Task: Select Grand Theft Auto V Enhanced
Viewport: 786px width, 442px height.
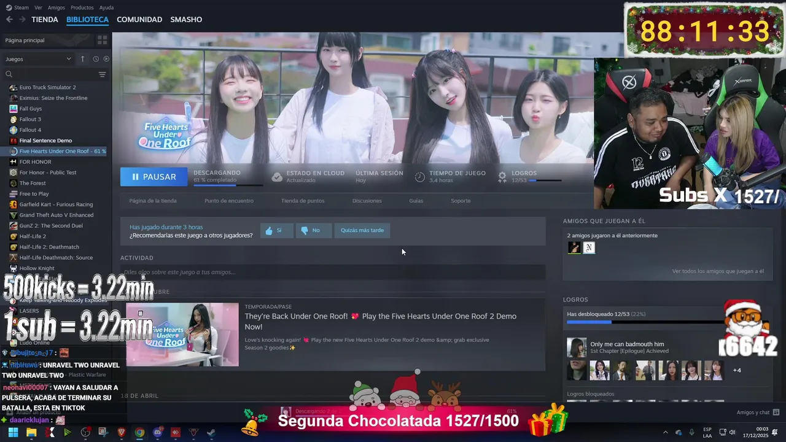Action: click(56, 215)
